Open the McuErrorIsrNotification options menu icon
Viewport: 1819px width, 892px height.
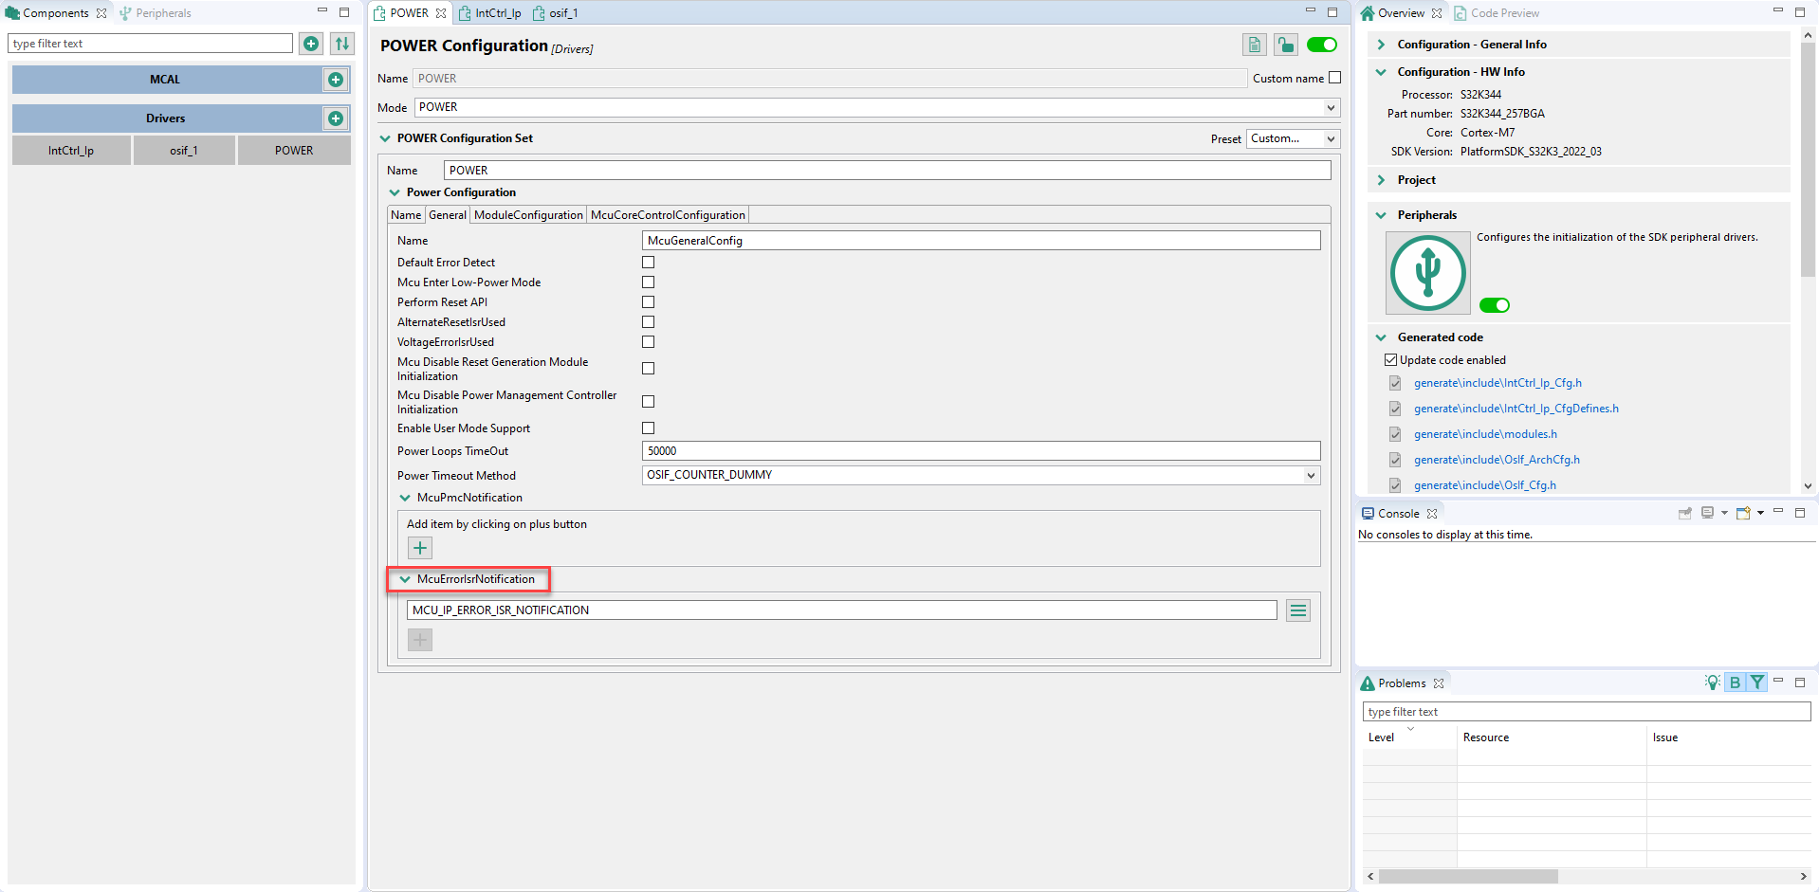(x=1297, y=610)
